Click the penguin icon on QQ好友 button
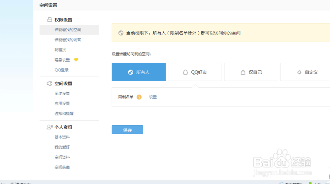Viewport: 330px width, 184px height. [185, 72]
